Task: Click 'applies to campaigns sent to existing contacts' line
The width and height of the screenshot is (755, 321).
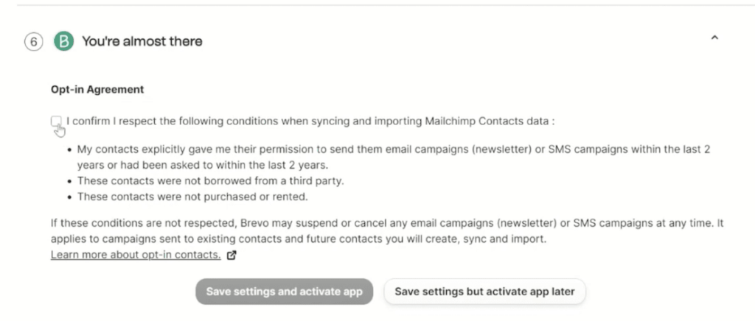Action: pos(299,239)
